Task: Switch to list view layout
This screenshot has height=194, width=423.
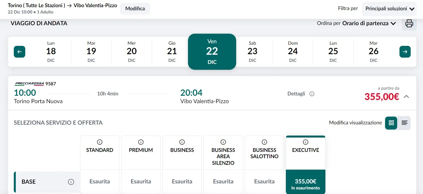Action: (404, 123)
